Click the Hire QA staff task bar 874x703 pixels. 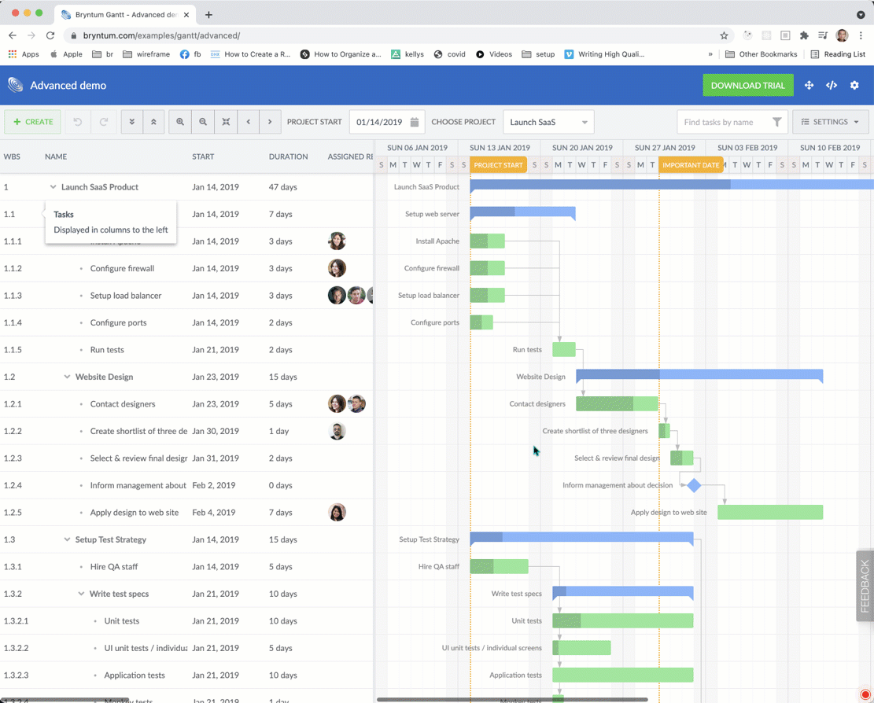pyautogui.click(x=499, y=566)
